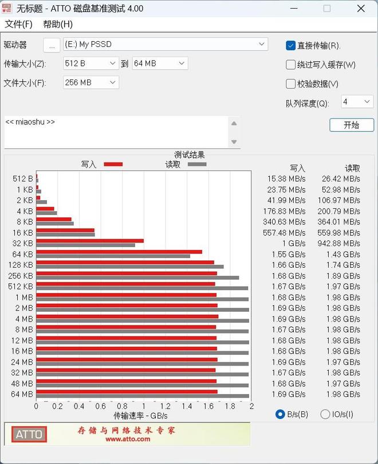
Task: Open the queue depth dropdown showing 4
Action: pyautogui.click(x=357, y=102)
